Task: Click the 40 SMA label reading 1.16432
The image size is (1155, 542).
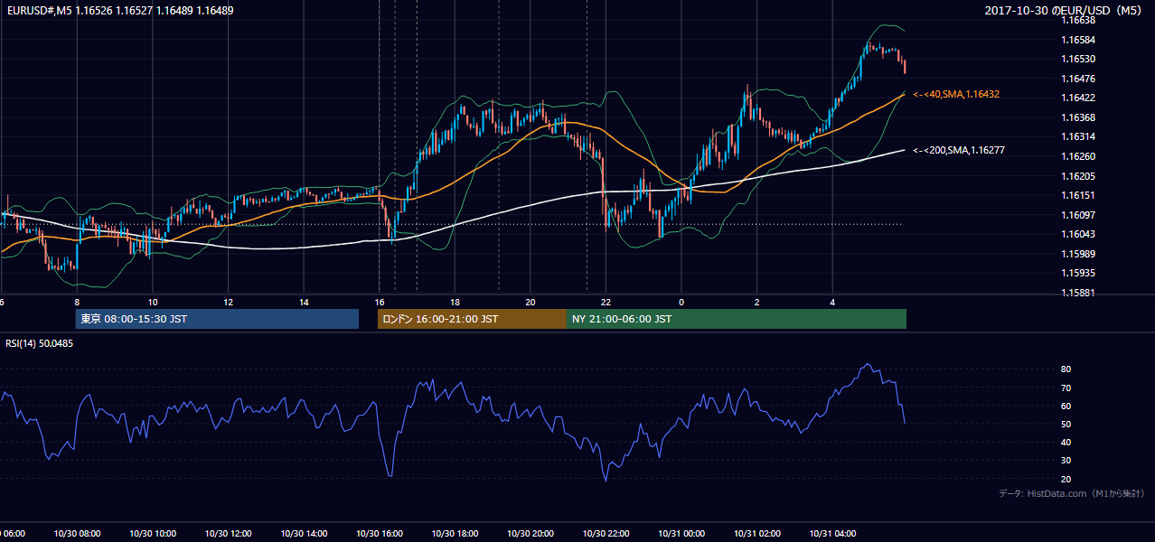Action: [x=956, y=94]
